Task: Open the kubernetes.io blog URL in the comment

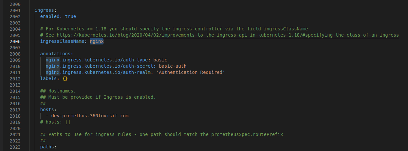Action: tap(228, 35)
